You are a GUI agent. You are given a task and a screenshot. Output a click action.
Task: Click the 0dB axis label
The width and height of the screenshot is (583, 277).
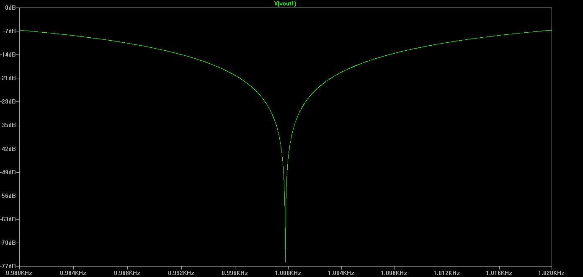point(10,8)
